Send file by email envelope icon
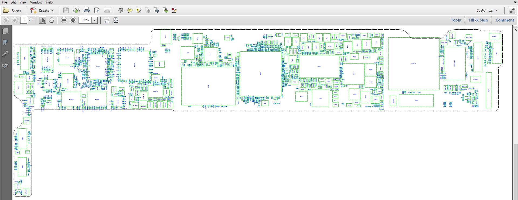The image size is (518, 200). click(x=107, y=10)
